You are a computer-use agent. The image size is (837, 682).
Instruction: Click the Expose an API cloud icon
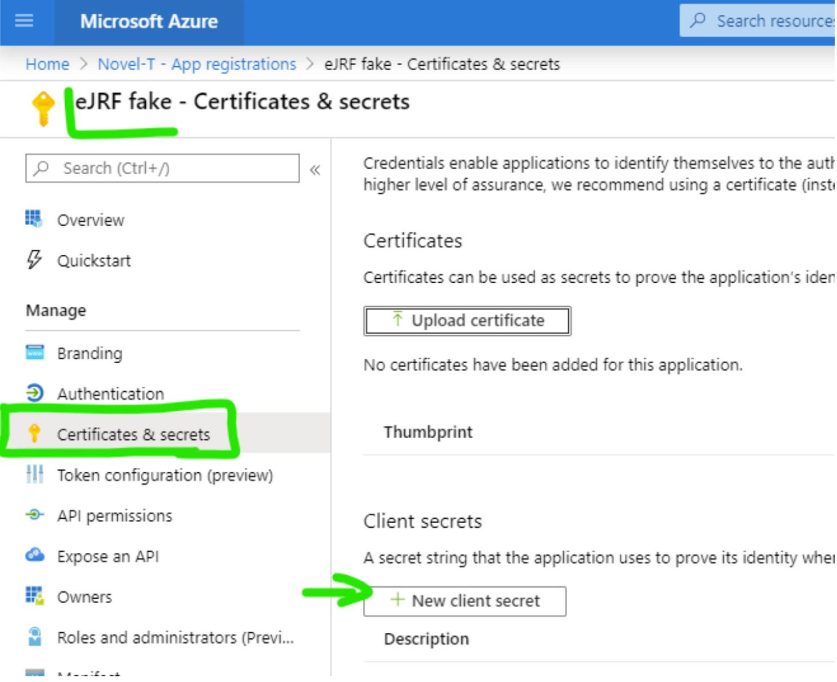coord(35,555)
